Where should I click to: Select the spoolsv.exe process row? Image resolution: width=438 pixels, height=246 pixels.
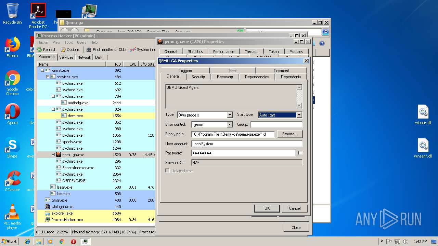pos(96,141)
